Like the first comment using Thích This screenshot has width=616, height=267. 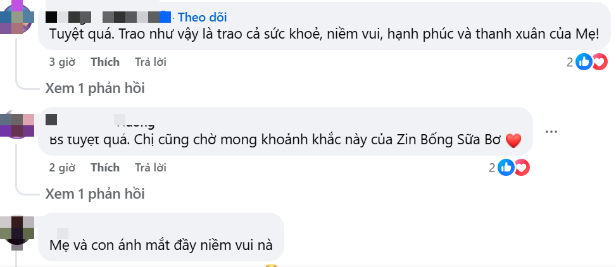105,62
